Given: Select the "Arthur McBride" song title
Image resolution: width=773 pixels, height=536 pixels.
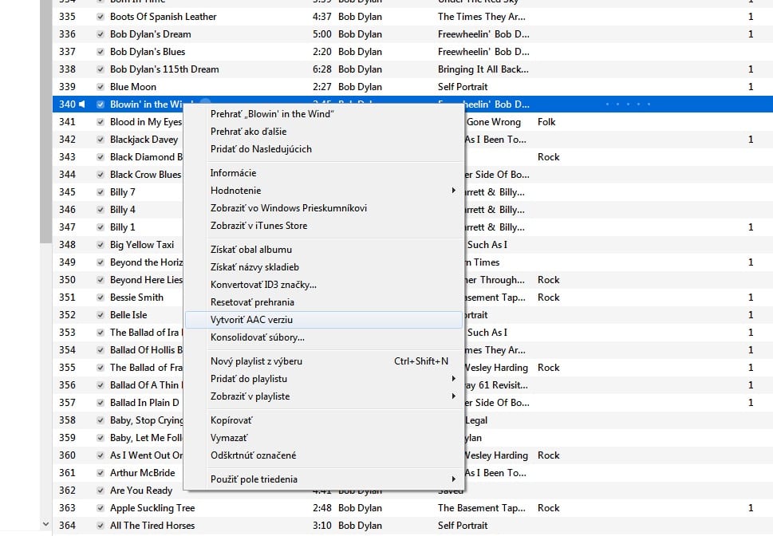Looking at the screenshot, I should (143, 473).
